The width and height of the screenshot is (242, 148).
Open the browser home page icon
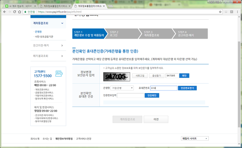[x=20, y=12]
